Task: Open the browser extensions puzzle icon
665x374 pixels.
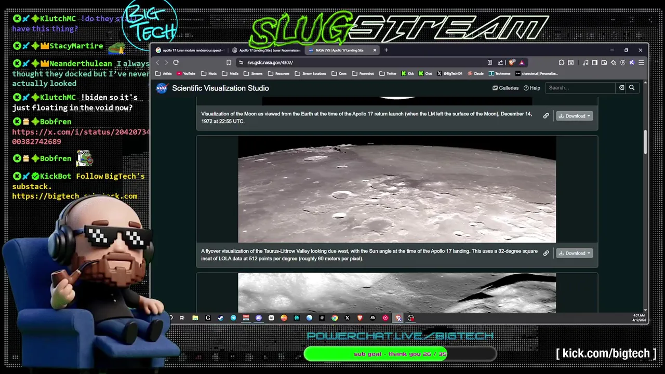Action: tap(562, 62)
